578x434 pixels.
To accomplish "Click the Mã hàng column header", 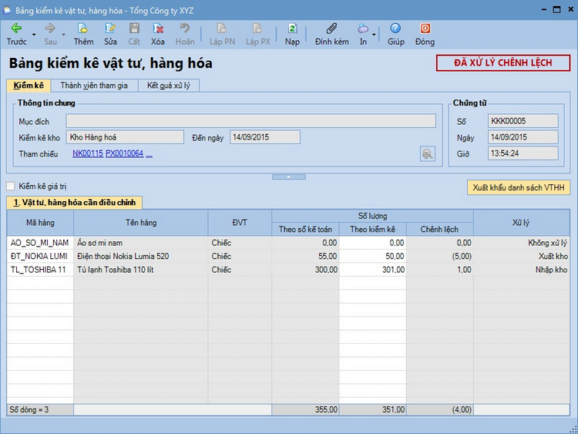I will pyautogui.click(x=40, y=223).
